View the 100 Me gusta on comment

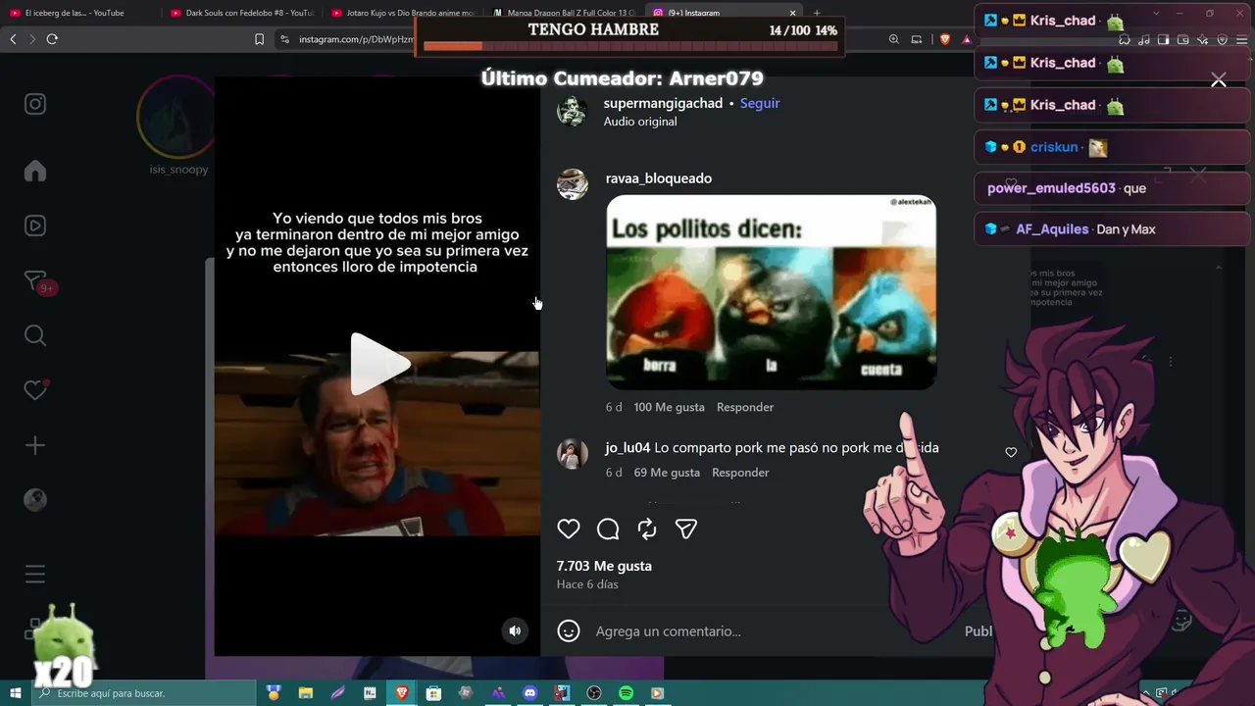click(x=670, y=407)
